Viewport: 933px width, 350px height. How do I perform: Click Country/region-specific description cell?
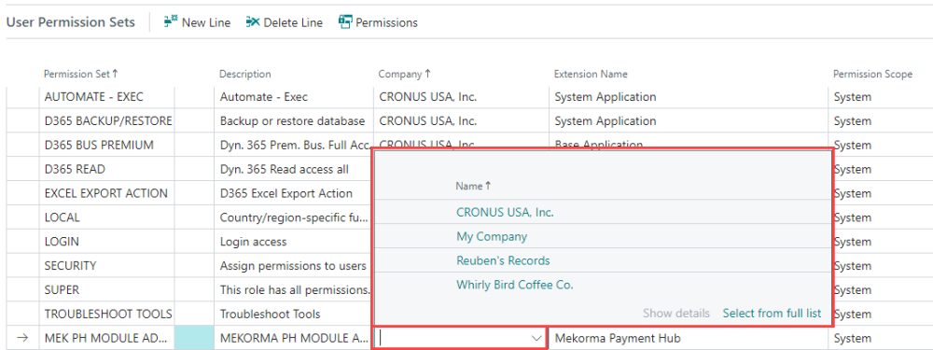[x=293, y=217]
